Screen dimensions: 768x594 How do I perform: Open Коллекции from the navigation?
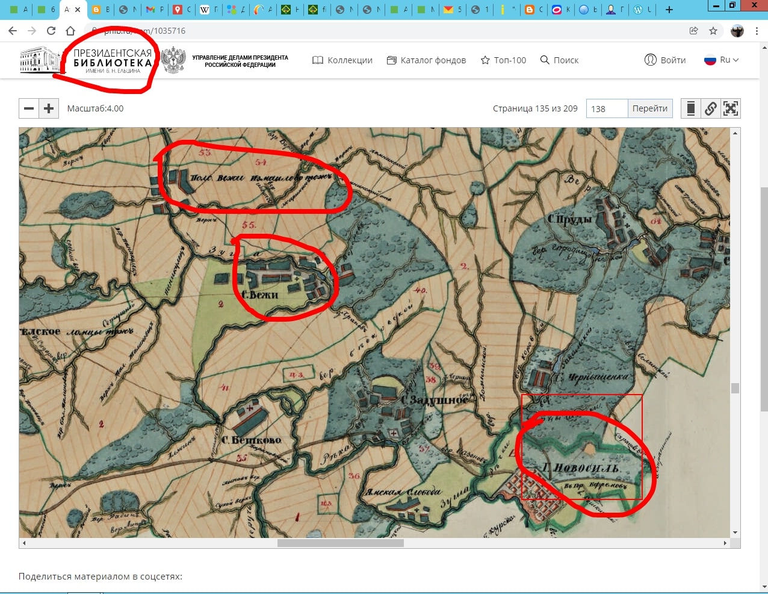coord(342,60)
